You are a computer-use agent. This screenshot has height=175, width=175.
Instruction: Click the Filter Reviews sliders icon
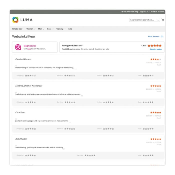click(162, 36)
